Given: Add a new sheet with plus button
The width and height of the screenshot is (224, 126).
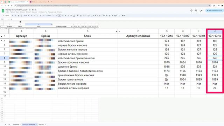Looking at the screenshot, I should 6,125.
